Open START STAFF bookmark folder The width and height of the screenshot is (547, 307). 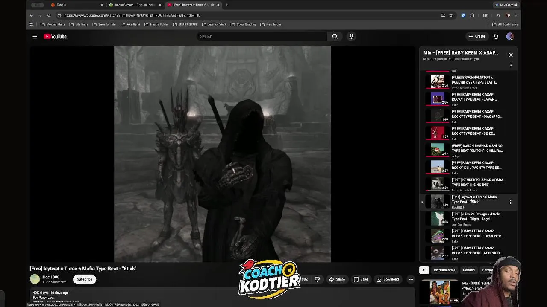pyautogui.click(x=185, y=24)
